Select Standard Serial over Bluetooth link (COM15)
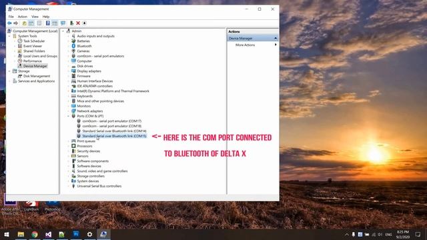 tap(114, 136)
